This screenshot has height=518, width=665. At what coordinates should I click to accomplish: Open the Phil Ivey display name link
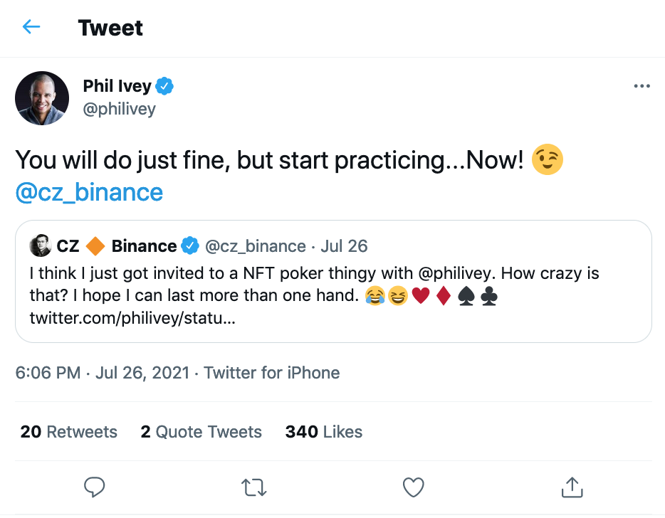tap(117, 87)
